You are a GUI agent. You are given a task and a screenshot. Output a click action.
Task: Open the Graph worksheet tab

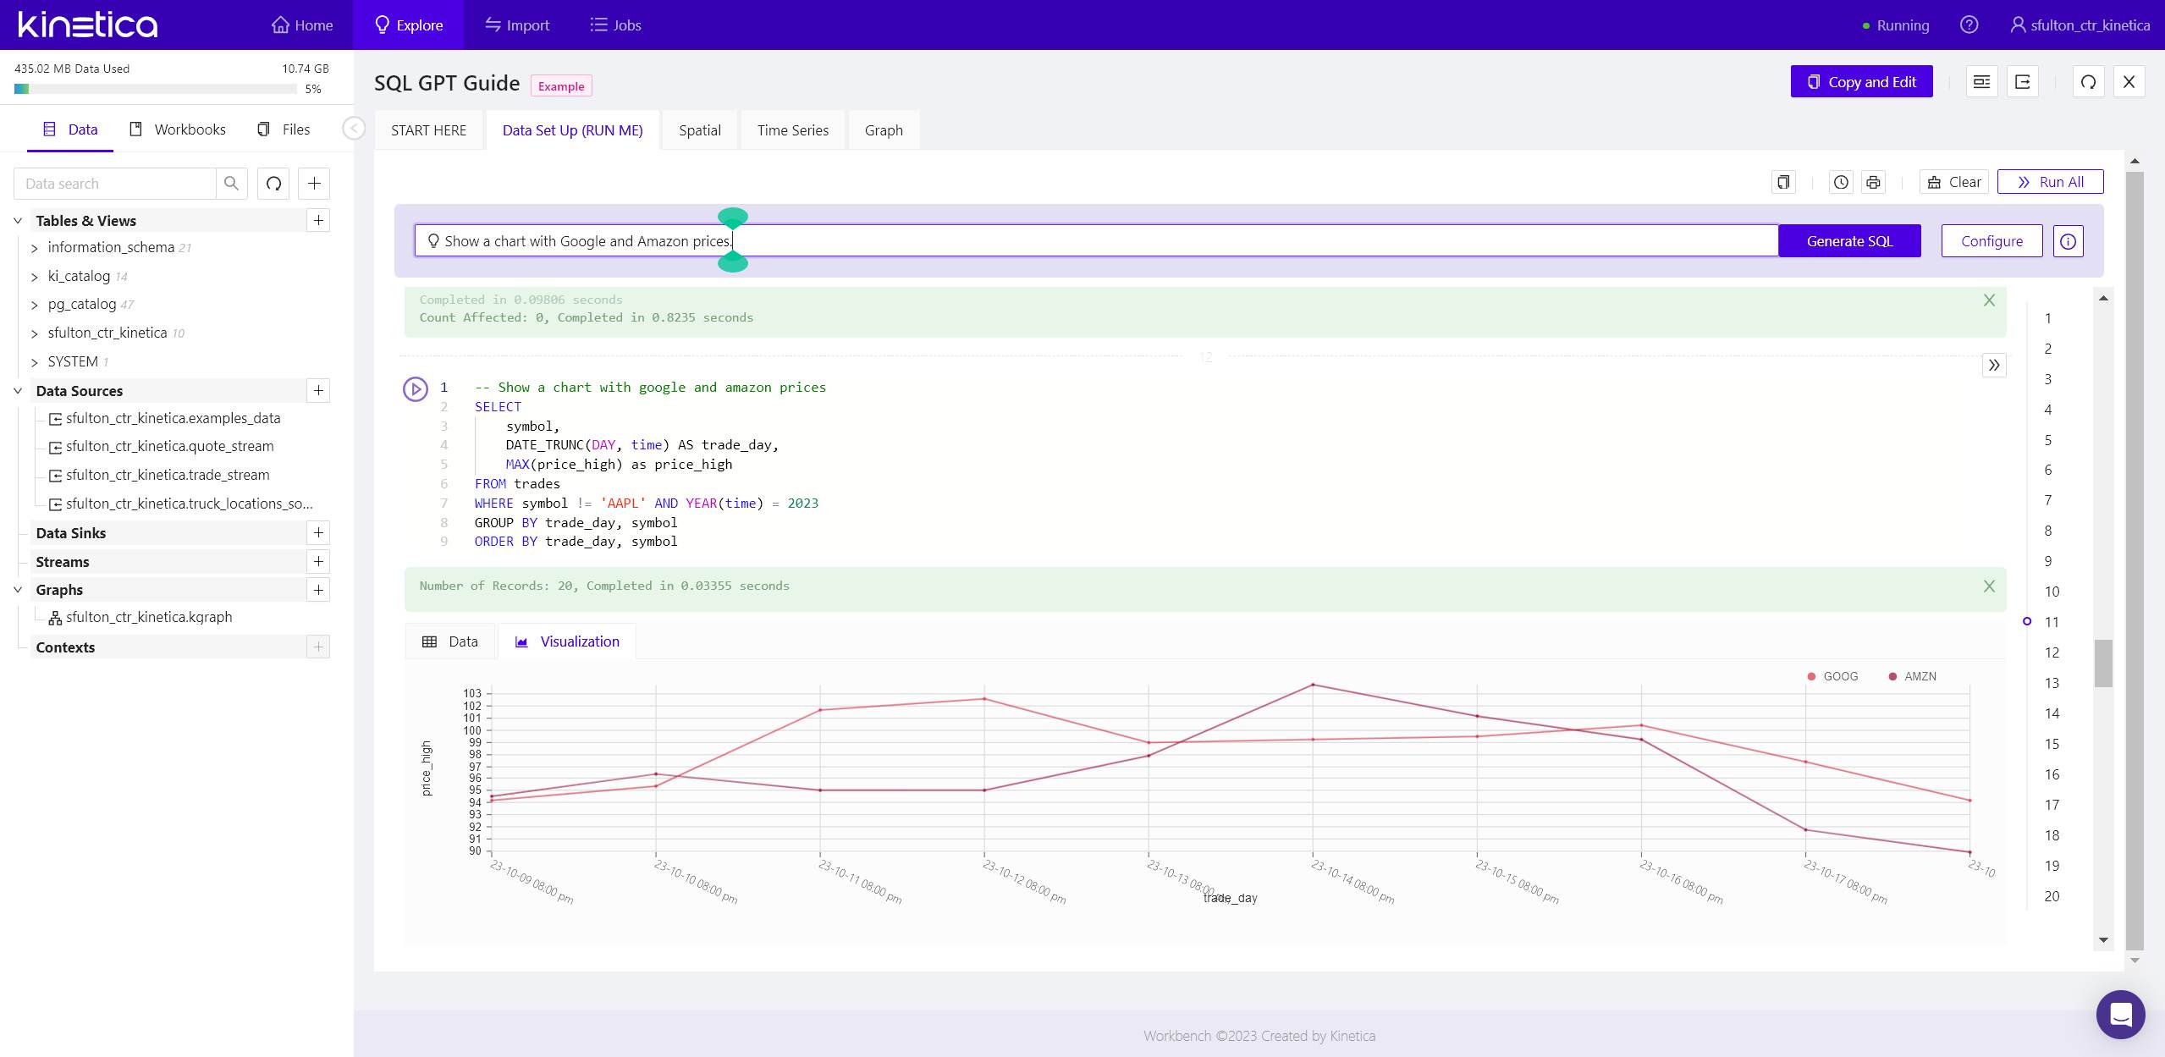tap(884, 130)
